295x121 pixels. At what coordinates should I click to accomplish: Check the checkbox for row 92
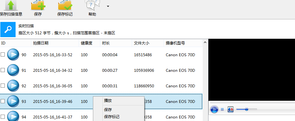(3, 86)
